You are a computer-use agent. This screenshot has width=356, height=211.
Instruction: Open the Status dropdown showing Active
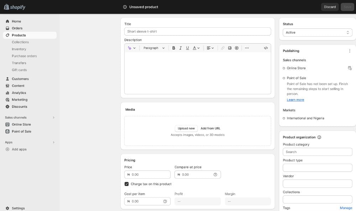pos(317,32)
